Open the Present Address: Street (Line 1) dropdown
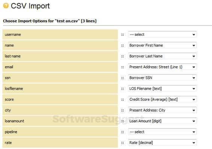 [162, 67]
